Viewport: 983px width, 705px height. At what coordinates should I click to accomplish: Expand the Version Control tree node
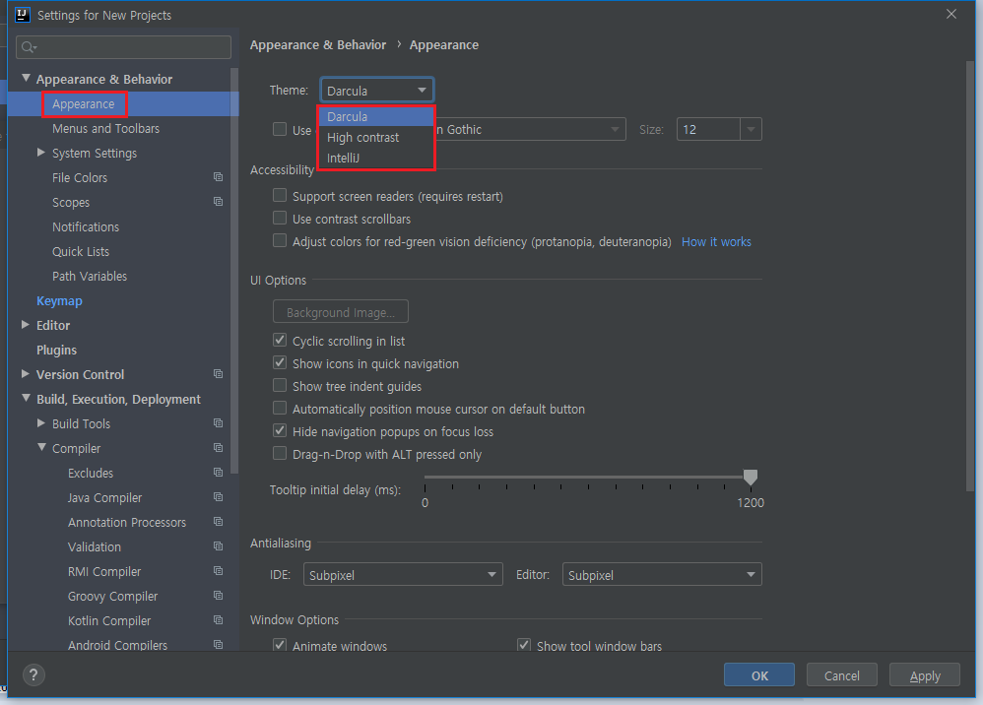tap(26, 373)
